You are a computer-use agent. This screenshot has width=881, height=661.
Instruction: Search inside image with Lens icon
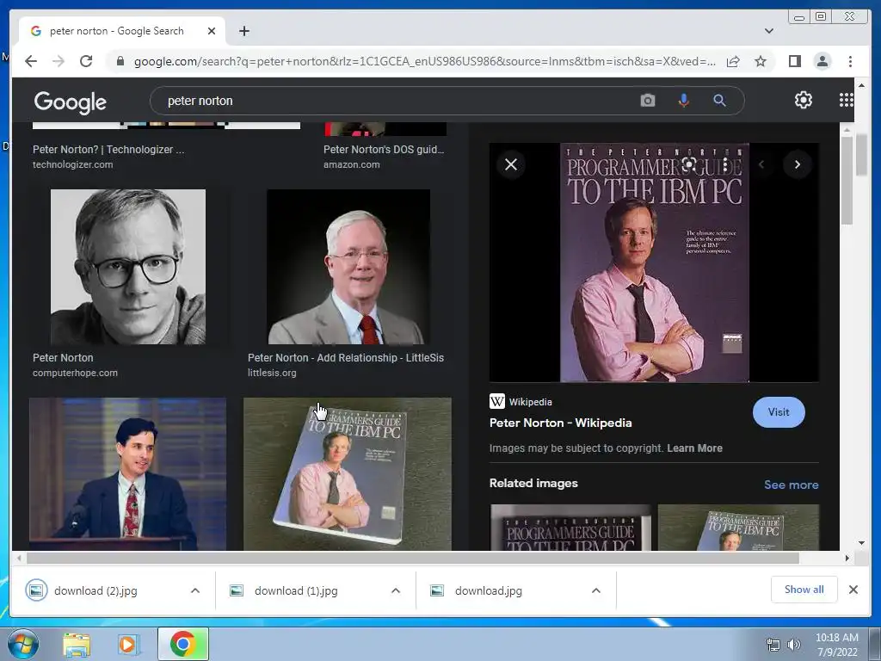tap(689, 164)
